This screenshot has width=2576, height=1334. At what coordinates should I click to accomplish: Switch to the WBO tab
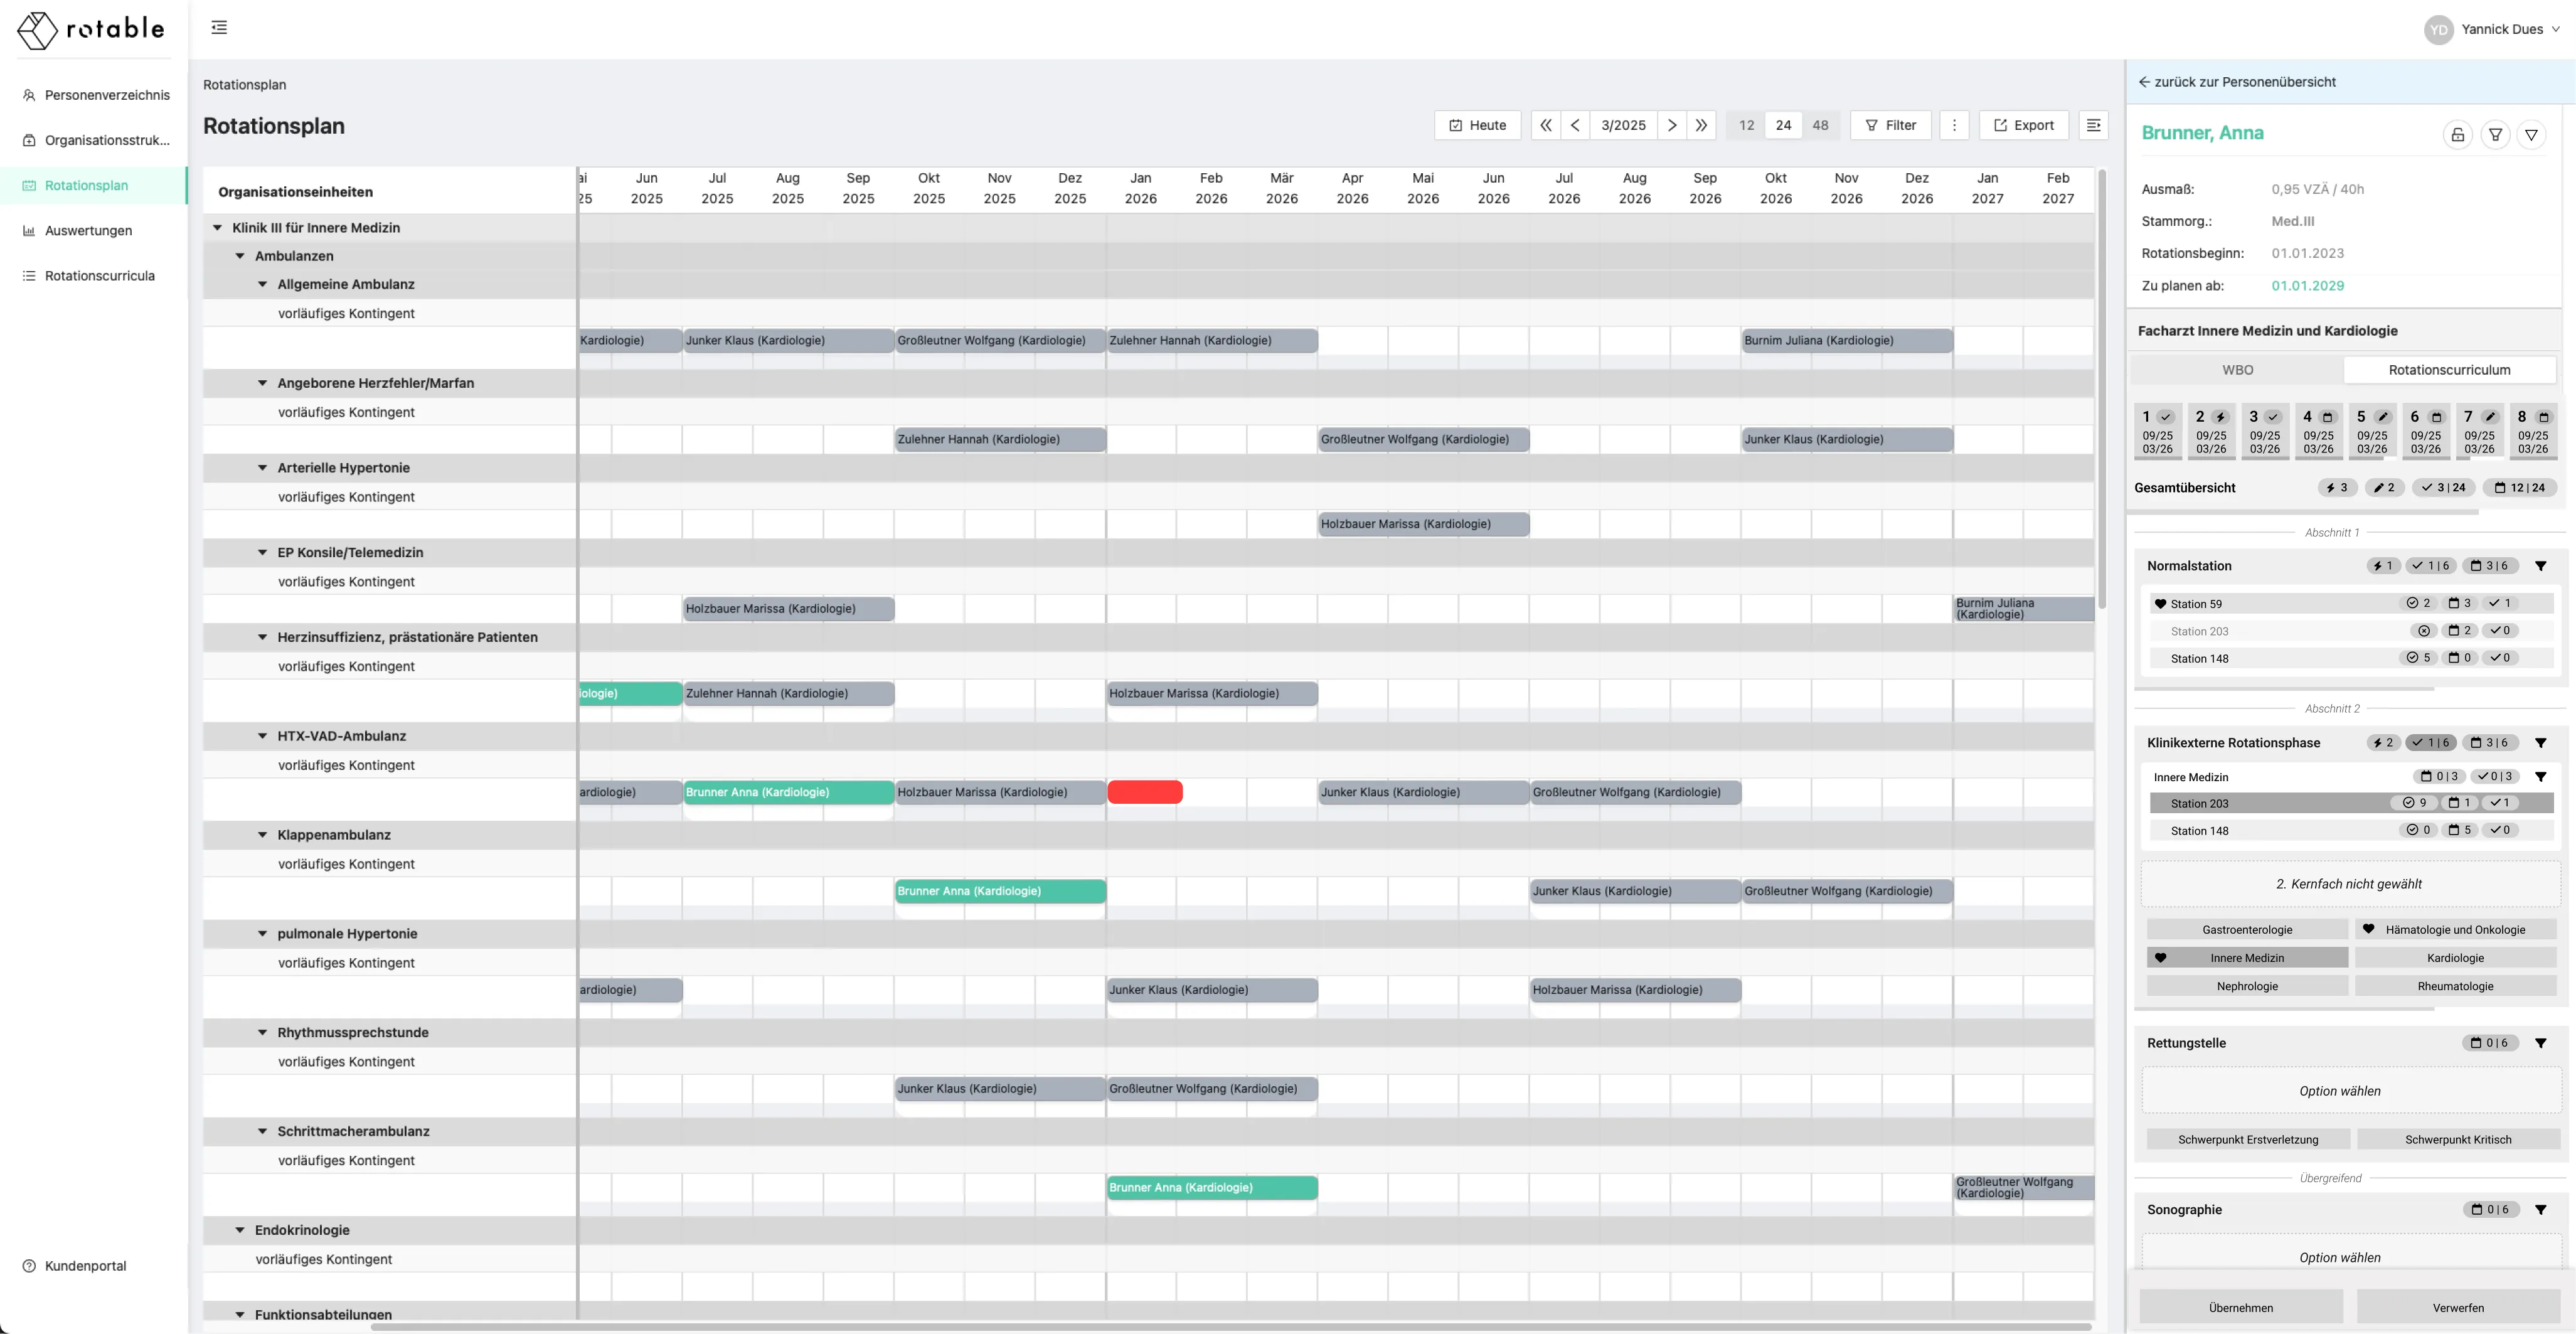pyautogui.click(x=2237, y=370)
